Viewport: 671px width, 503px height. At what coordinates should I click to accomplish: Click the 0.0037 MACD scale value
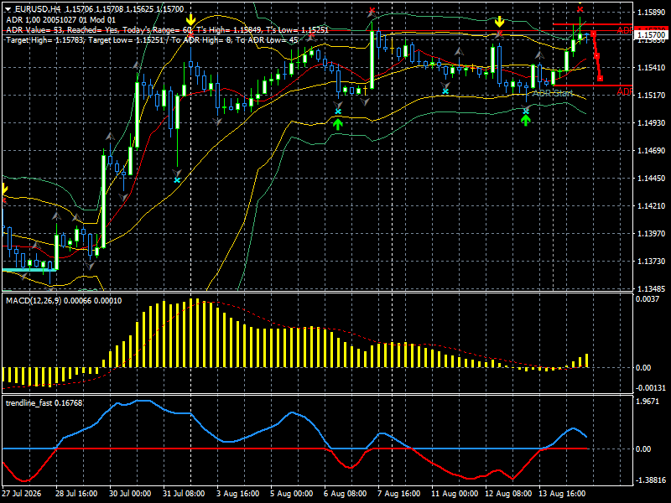[x=647, y=299]
